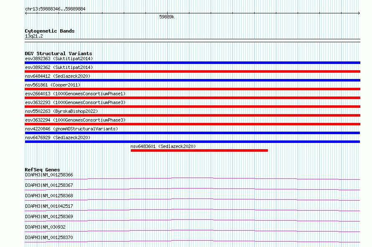Click the 13q21.2 cytogenetic band label
372x247 pixels.
[x=34, y=36]
